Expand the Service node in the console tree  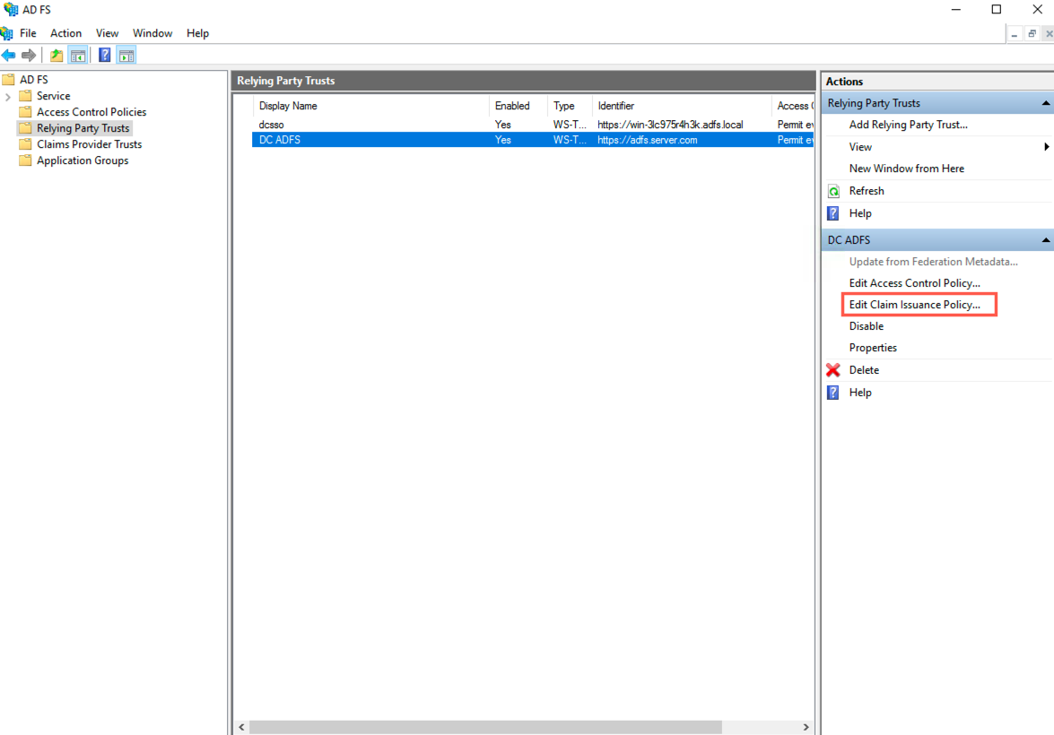coord(7,95)
